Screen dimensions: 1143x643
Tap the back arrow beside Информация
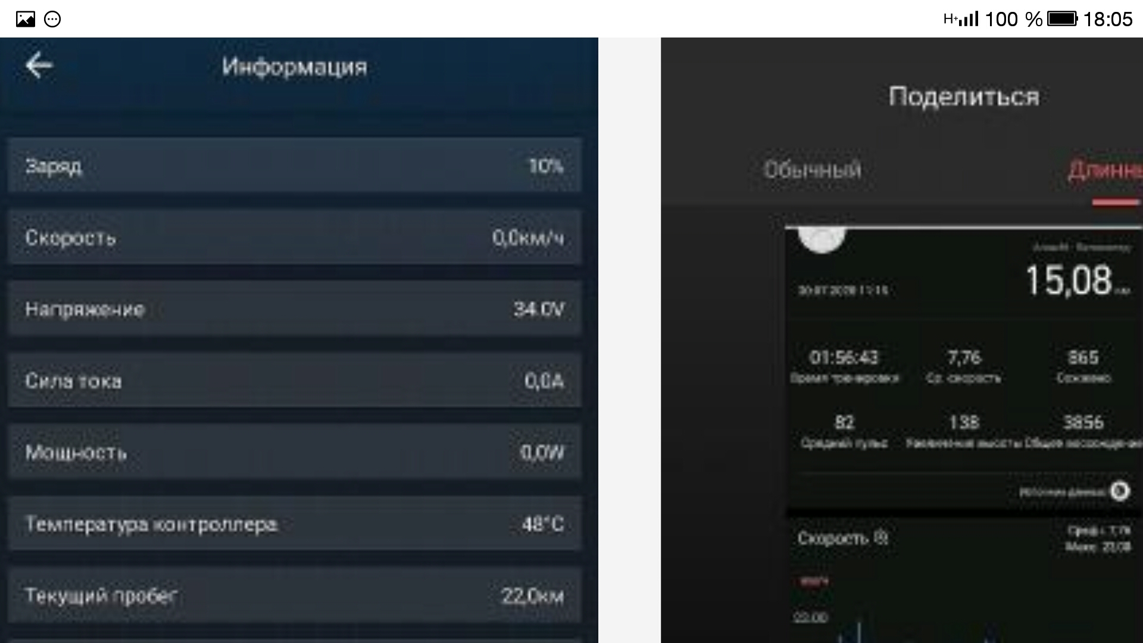pyautogui.click(x=39, y=65)
